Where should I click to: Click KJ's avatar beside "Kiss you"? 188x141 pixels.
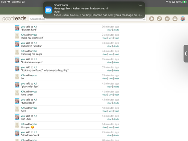[x=17, y=125]
